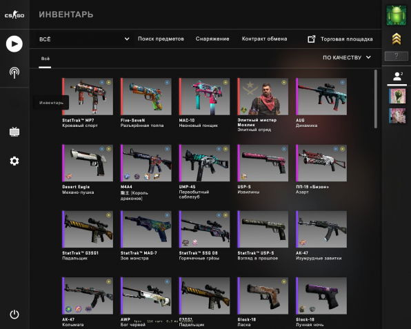
Task: Select the AUG Динамика item
Action: 321,103
